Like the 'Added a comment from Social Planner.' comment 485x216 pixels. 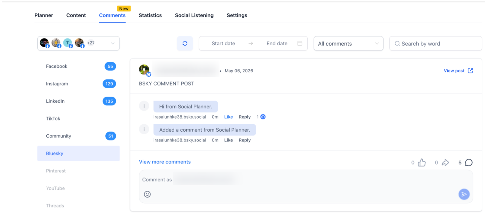229,140
